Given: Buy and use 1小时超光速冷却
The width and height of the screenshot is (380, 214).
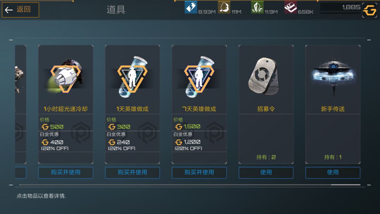Looking at the screenshot, I should click(66, 172).
